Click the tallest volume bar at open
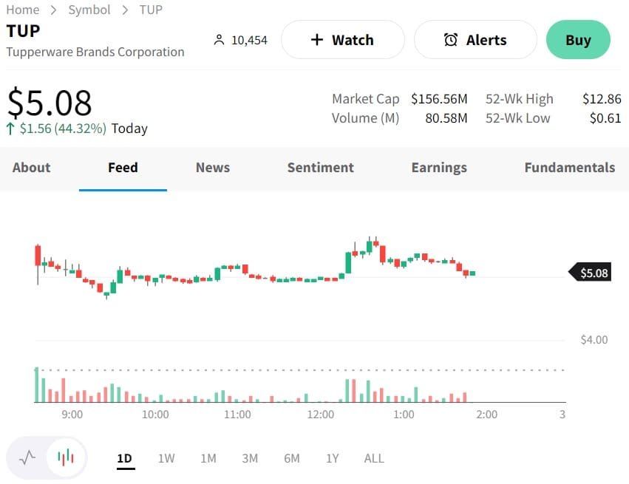The image size is (629, 484). point(36,384)
